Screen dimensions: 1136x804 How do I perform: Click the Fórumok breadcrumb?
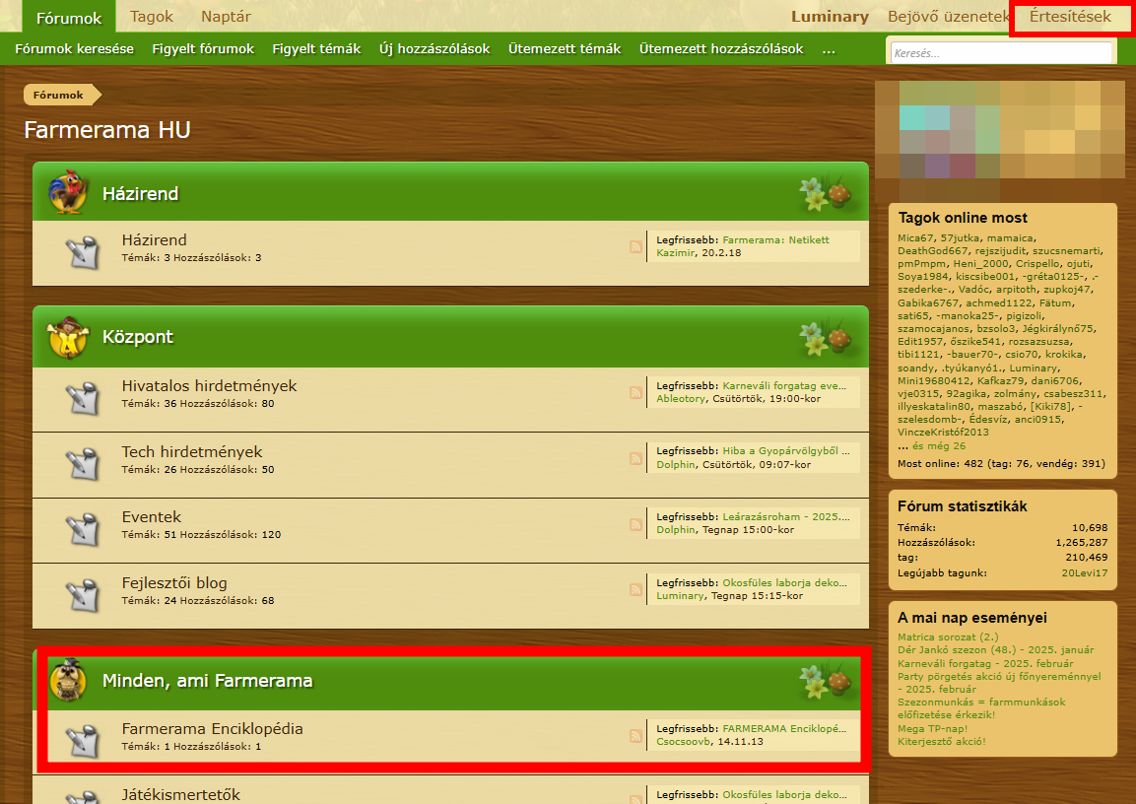[59, 95]
